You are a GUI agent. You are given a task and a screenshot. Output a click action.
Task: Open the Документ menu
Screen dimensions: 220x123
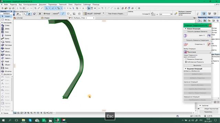pos(43,4)
